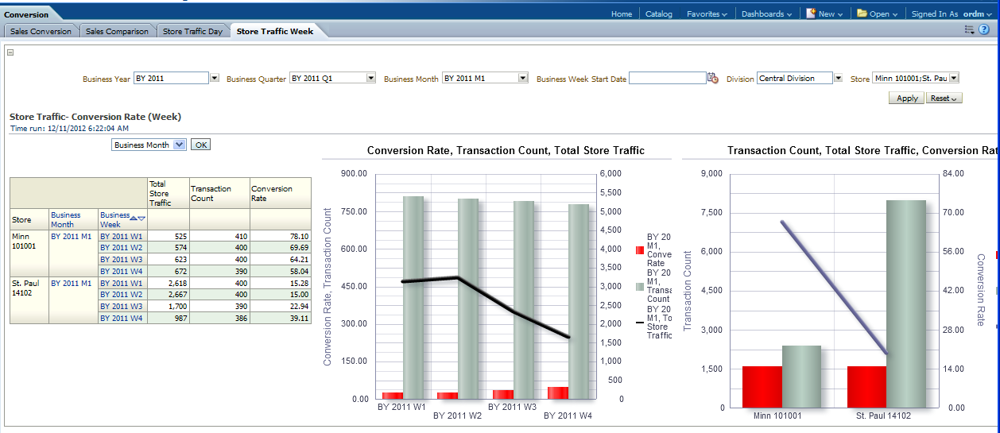Open the Favorites menu

[x=707, y=14]
